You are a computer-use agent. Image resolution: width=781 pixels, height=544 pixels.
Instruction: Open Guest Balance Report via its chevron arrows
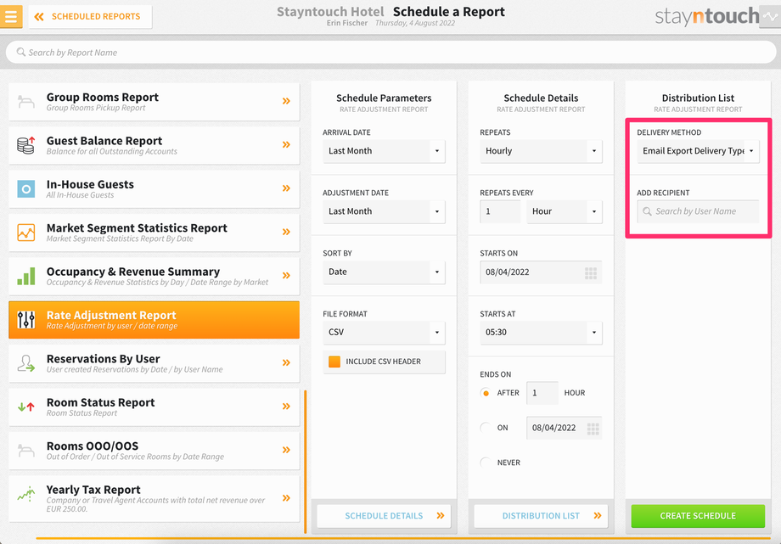(286, 144)
